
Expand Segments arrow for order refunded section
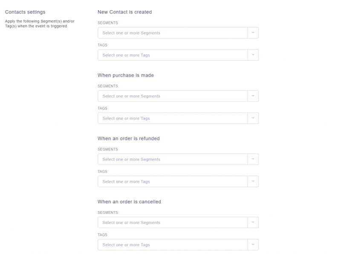[x=253, y=159]
